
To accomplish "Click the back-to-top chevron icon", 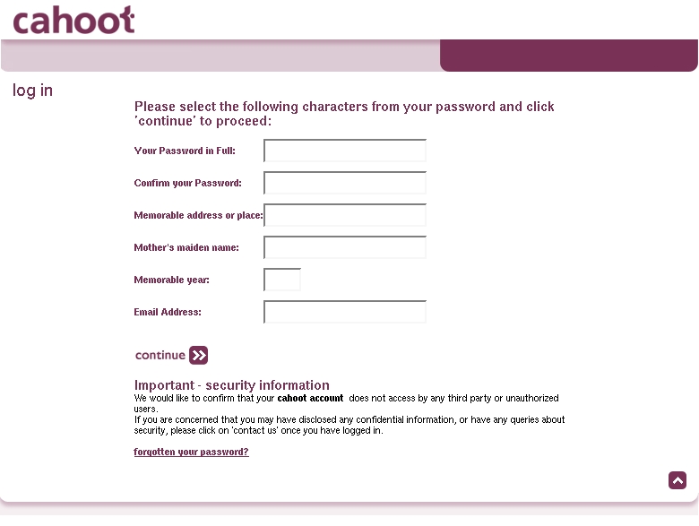I will click(677, 480).
